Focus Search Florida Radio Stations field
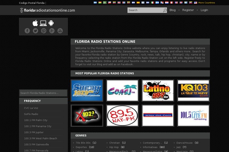 tap(43, 93)
